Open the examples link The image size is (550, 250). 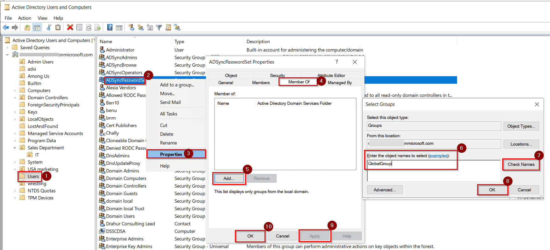(438, 156)
